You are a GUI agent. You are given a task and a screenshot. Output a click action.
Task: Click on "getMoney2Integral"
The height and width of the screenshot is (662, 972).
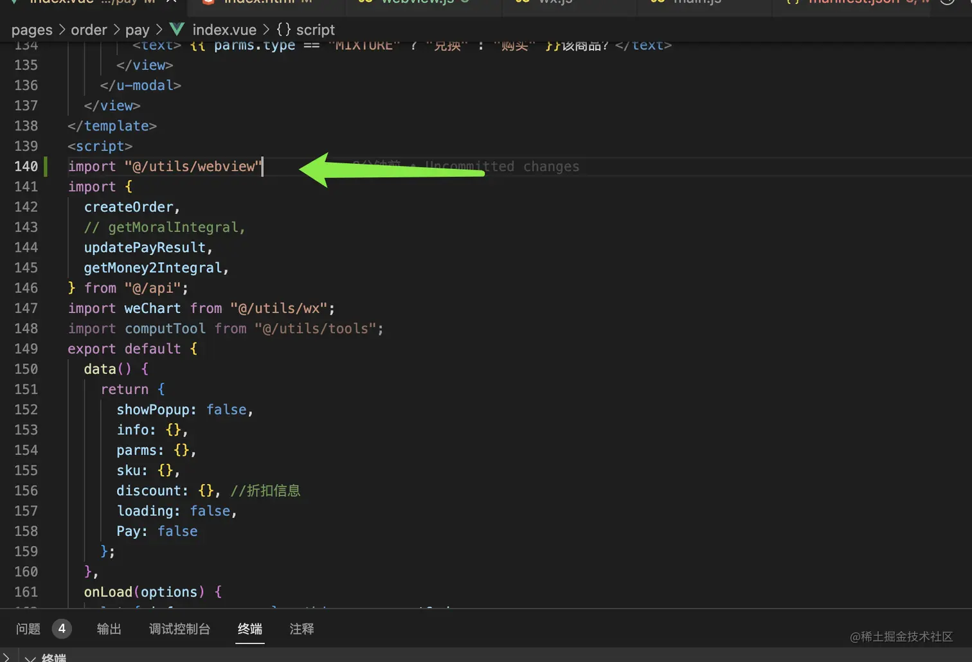pos(153,267)
